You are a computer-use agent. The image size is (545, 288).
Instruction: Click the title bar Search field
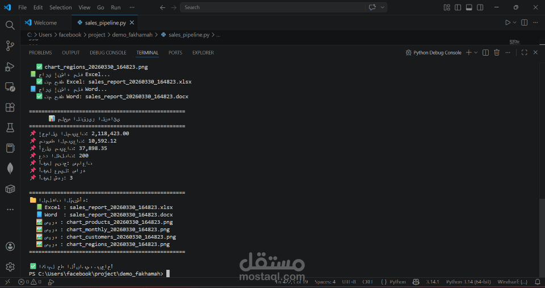[x=272, y=7]
